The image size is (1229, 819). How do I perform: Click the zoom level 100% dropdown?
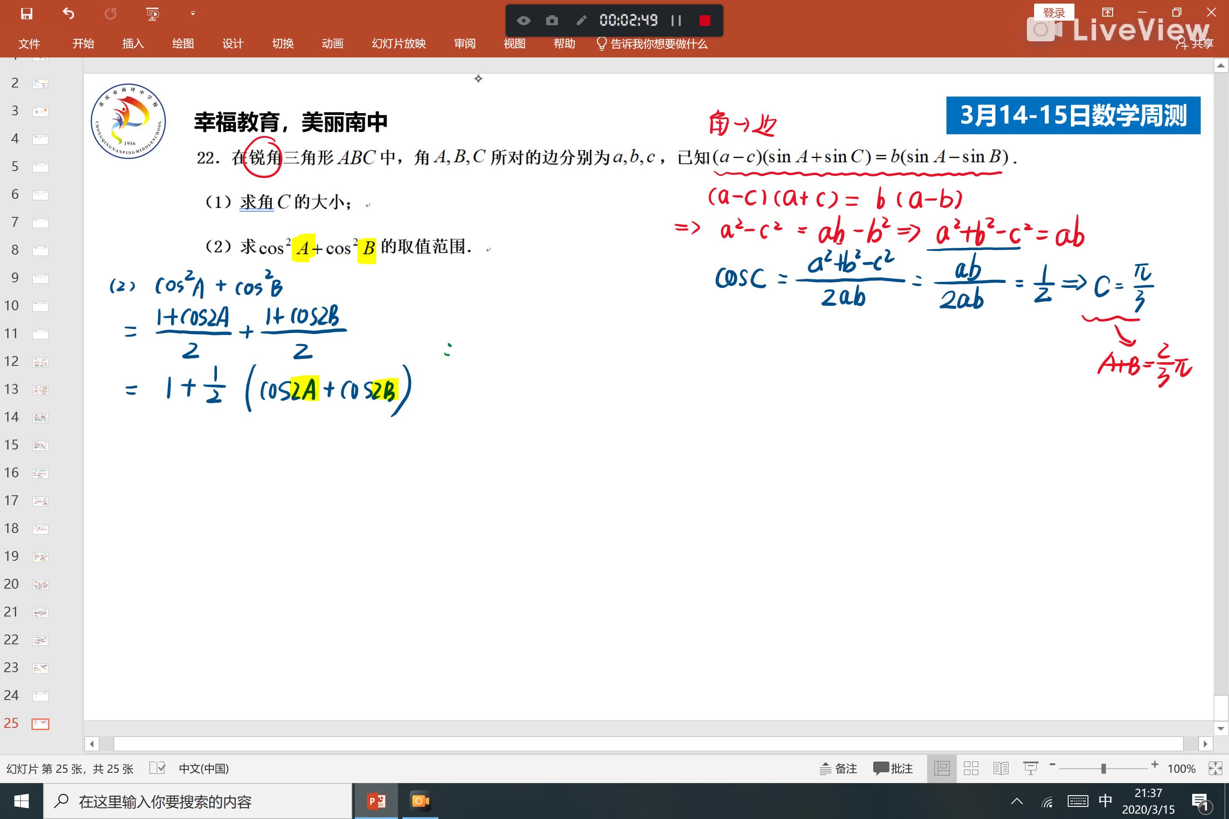pos(1180,768)
